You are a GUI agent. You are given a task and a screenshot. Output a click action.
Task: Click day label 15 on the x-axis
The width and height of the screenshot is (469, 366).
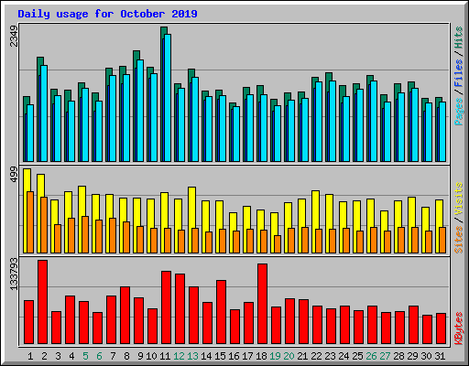coord(220,356)
